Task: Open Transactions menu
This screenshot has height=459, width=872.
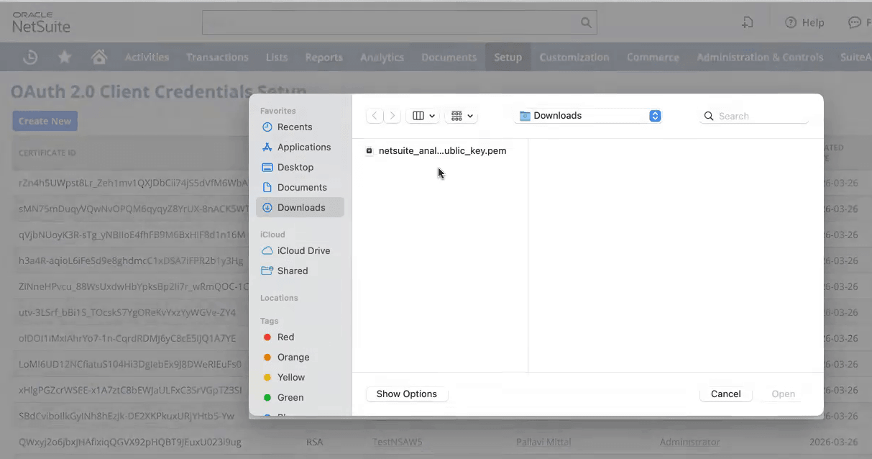Action: click(x=217, y=57)
